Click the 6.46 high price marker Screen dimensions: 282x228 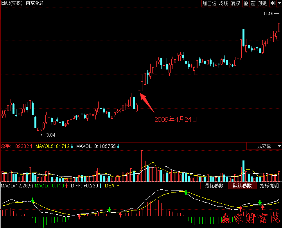pyautogui.click(x=268, y=14)
